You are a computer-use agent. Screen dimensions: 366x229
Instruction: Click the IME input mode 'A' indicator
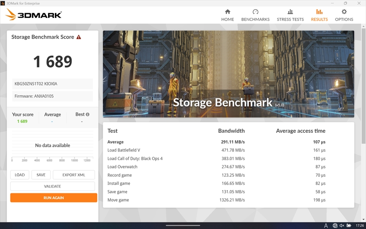click(x=326, y=225)
